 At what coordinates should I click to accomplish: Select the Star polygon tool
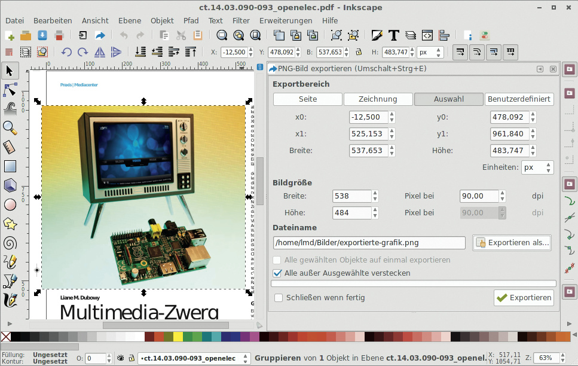tap(10, 224)
